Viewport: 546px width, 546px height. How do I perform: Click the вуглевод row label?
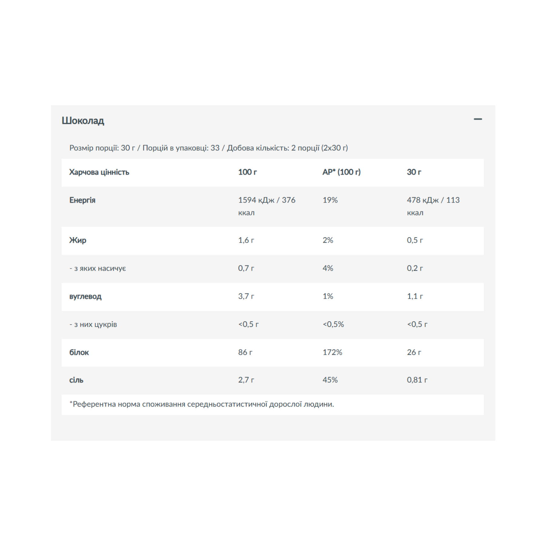point(85,296)
